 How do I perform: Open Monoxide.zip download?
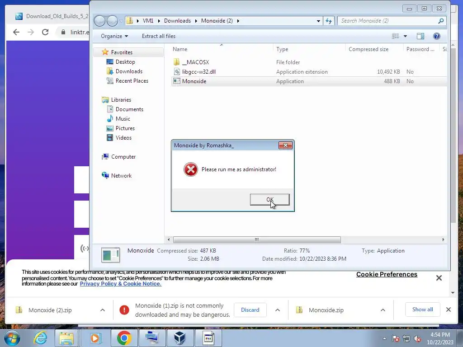point(326,310)
